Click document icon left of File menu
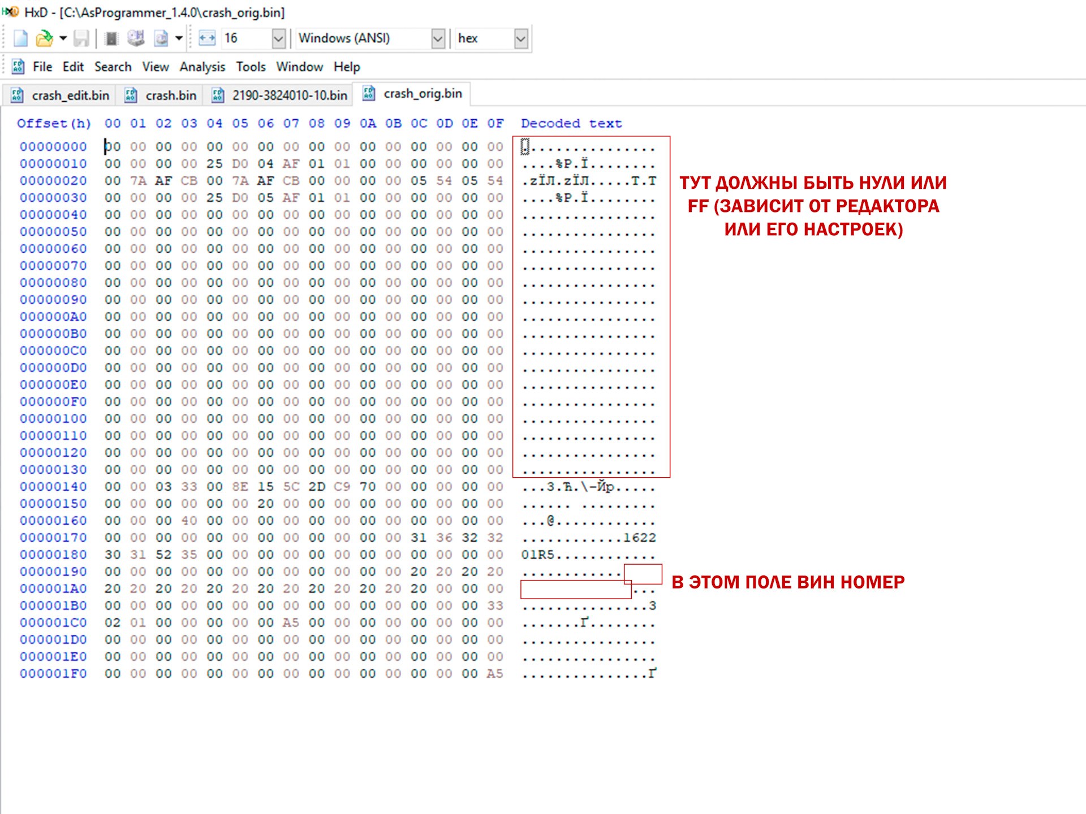Screen dimensions: 1086x814 [18, 67]
